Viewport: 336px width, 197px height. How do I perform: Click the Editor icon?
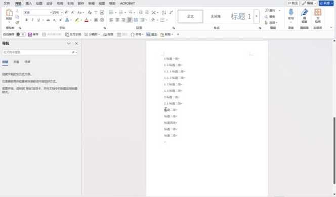click(x=304, y=12)
